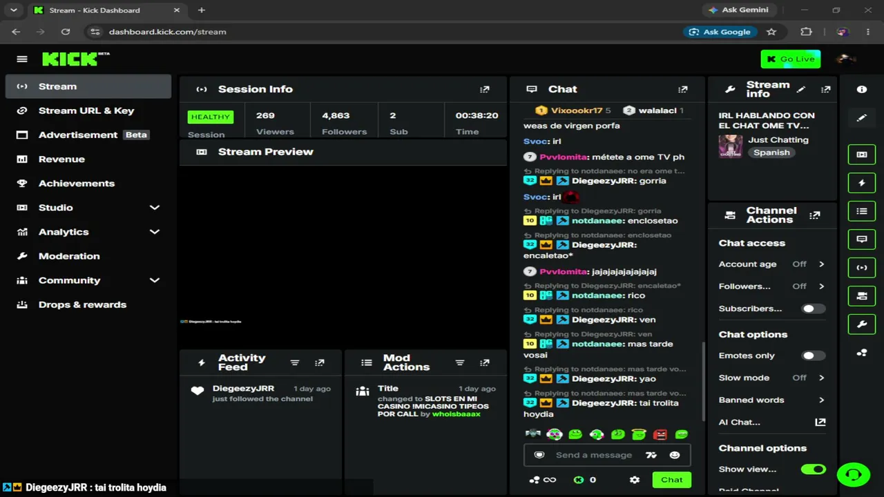884x497 pixels.
Task: Toggle Stream Preview widget in right rail
Action: tap(862, 155)
